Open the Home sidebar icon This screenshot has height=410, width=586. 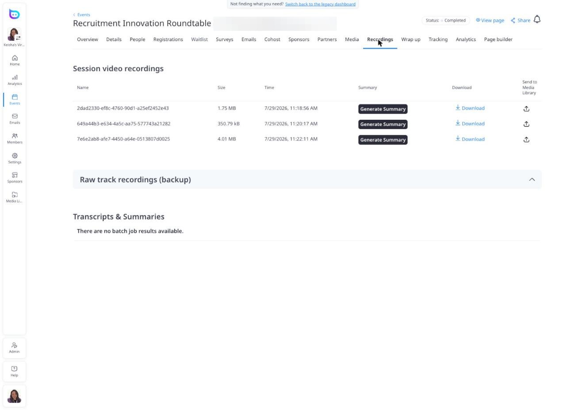click(x=15, y=61)
